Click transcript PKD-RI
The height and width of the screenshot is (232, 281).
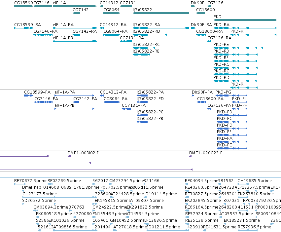click(x=237, y=31)
